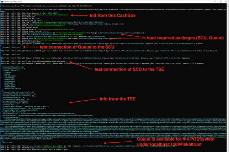Screen dimensions: 229x152
Task: Click the "Init Helipad Helper" log line
Action: pyautogui.click(x=19, y=27)
